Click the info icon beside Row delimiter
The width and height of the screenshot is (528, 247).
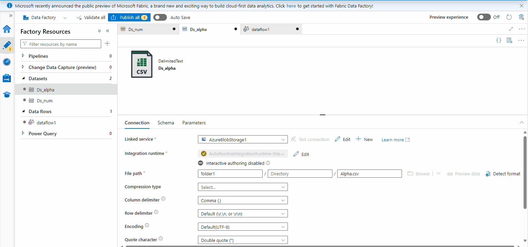pyautogui.click(x=156, y=212)
